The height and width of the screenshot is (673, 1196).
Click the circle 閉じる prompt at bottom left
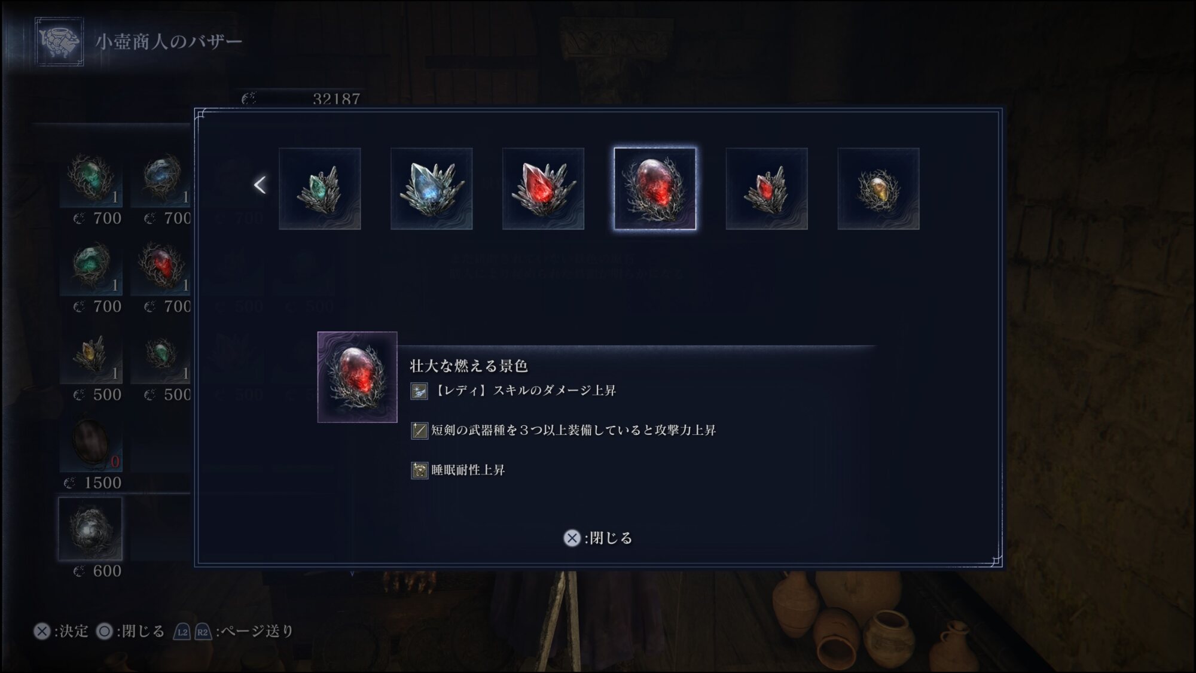coord(130,631)
